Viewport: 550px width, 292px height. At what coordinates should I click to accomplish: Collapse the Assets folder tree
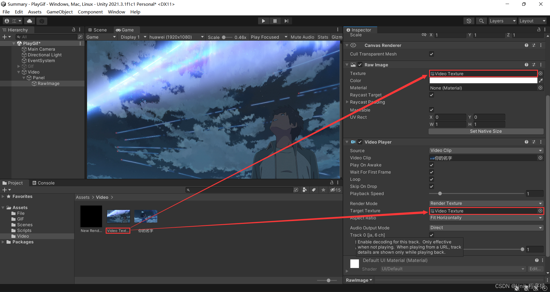3,208
